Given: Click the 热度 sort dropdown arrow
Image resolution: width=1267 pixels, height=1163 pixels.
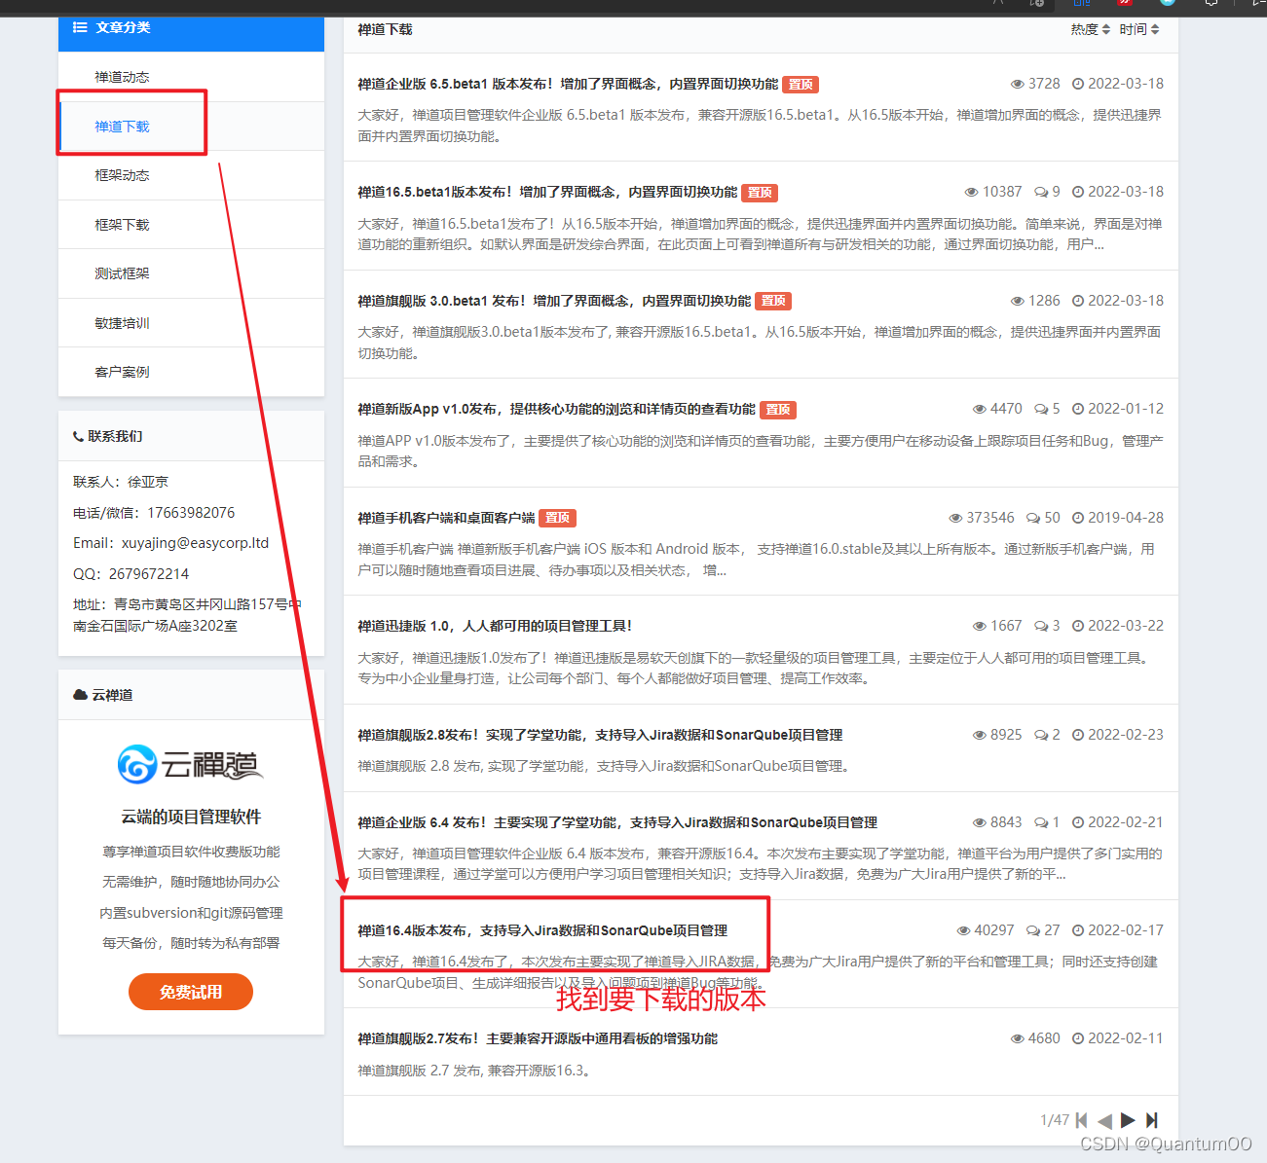Looking at the screenshot, I should coord(1107,28).
